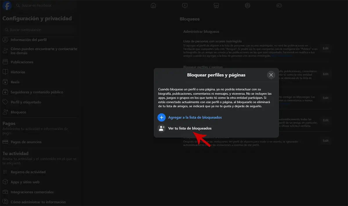Click Agregar a la lista de bloqueados
This screenshot has width=348, height=206.
(x=195, y=117)
